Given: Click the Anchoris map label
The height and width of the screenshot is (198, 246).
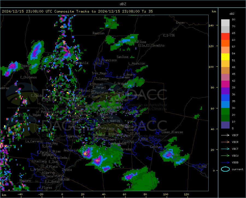Looking at the screenshot, I should [70, 150].
